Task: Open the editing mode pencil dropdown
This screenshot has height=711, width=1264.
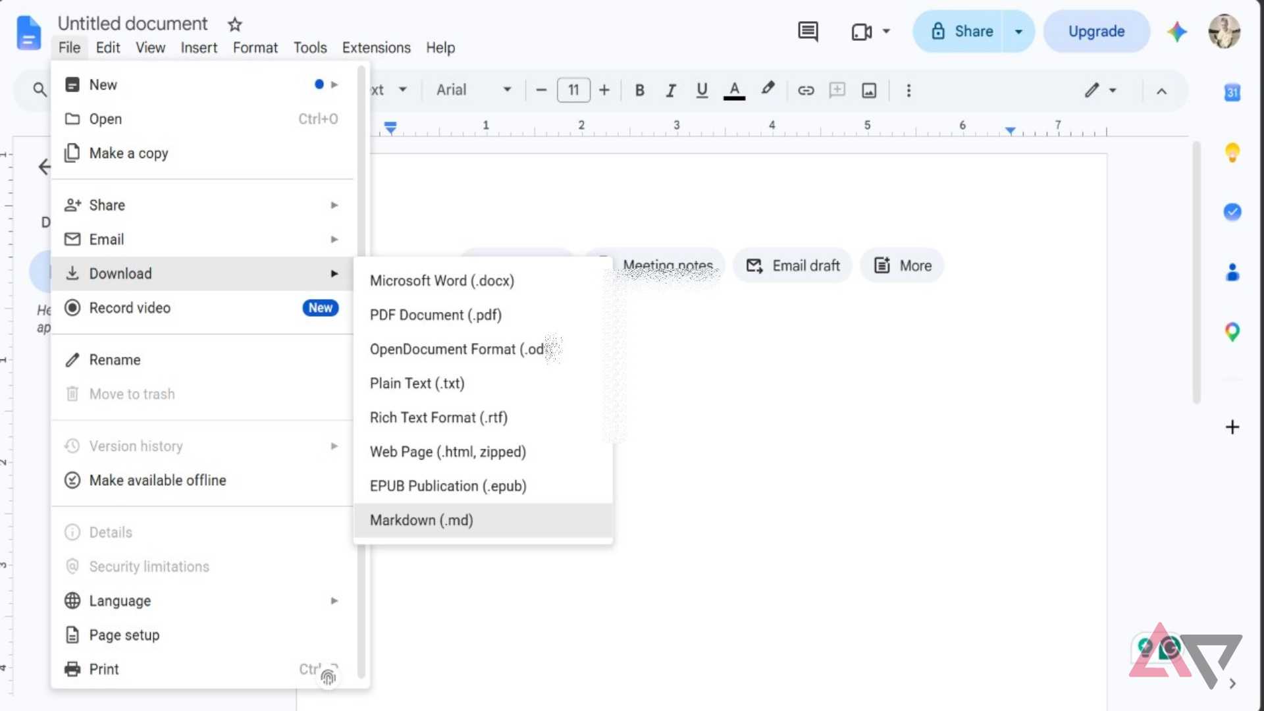Action: 1100,90
